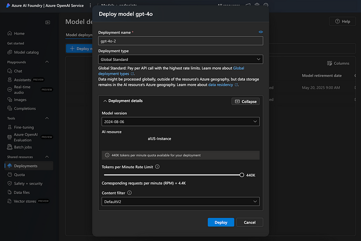Click the Batch jobs icon
The image size is (361, 241).
click(x=9, y=147)
